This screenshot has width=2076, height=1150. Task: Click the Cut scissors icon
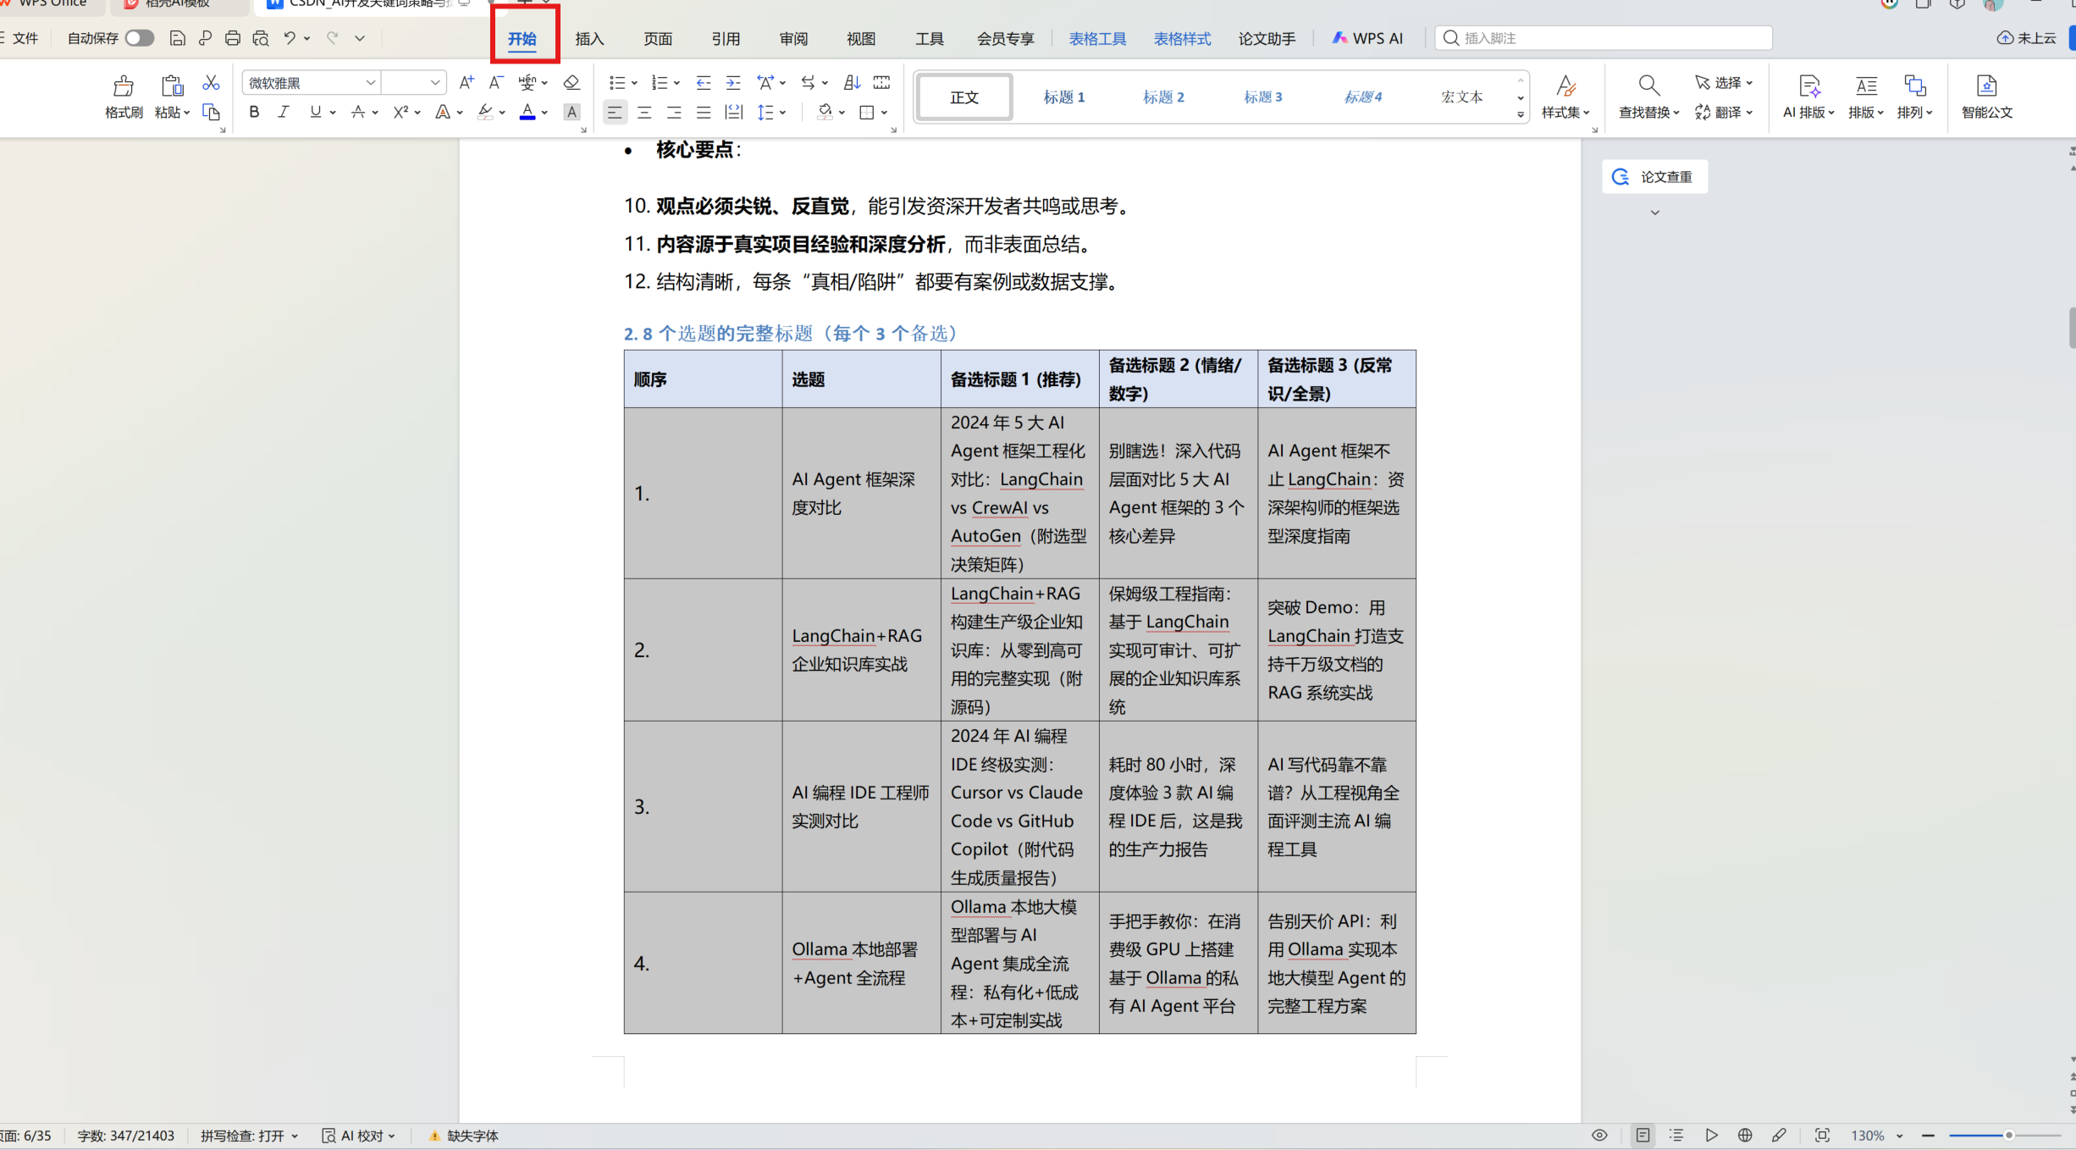(211, 82)
